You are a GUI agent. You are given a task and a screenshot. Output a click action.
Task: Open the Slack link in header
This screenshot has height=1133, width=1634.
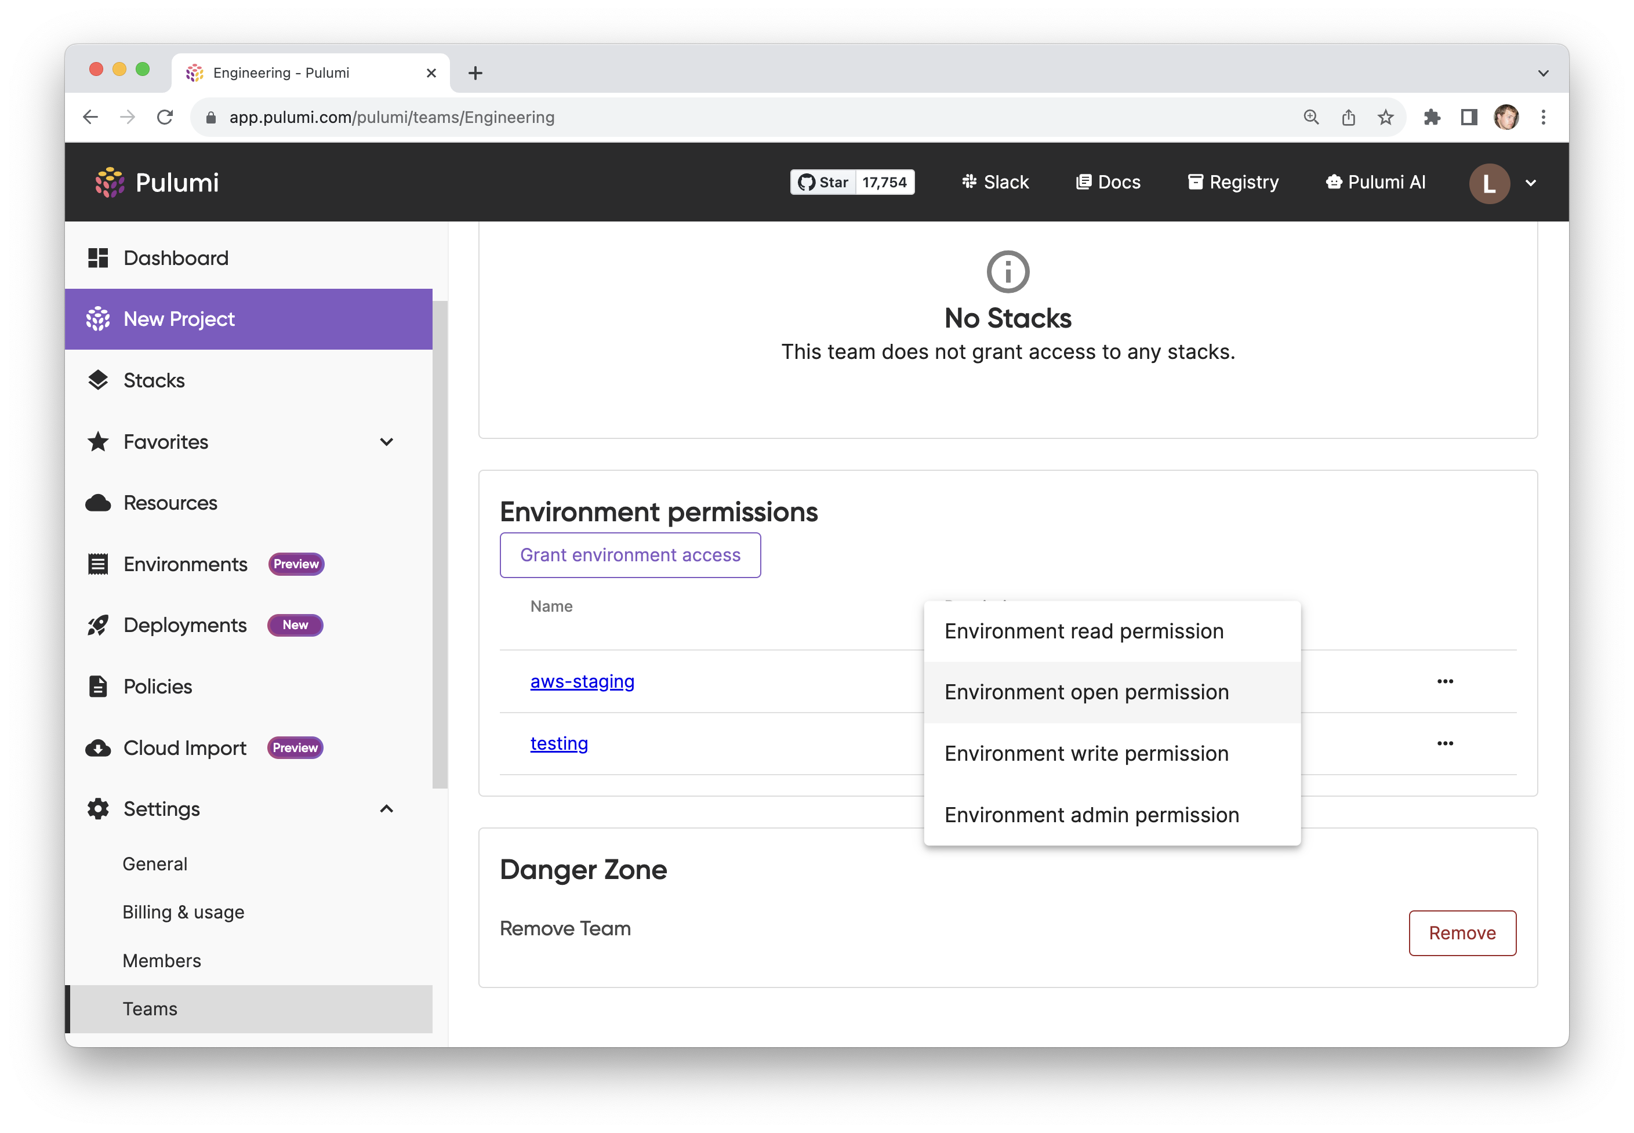[x=994, y=183]
